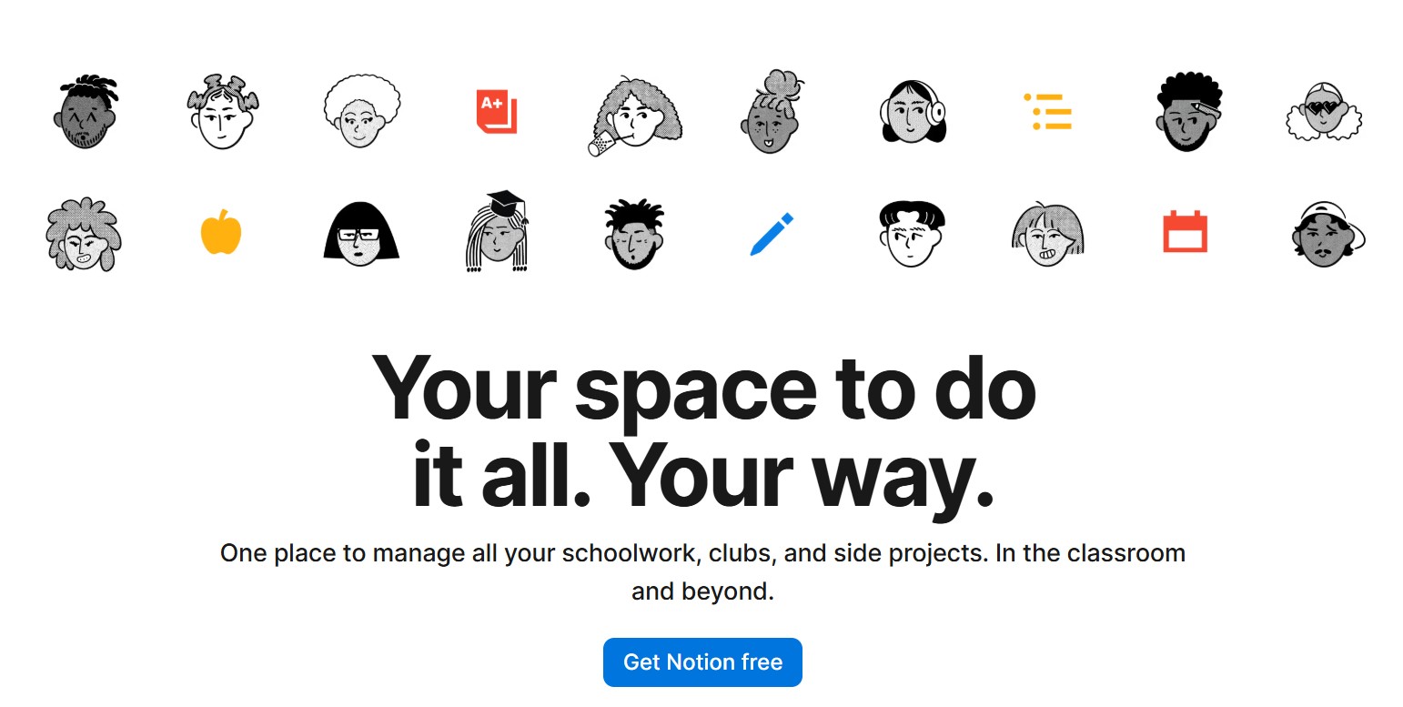Select the red A+ grade paper icon
Image resolution: width=1403 pixels, height=707 pixels.
497,112
